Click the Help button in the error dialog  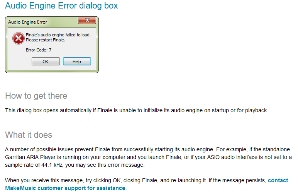(77, 62)
